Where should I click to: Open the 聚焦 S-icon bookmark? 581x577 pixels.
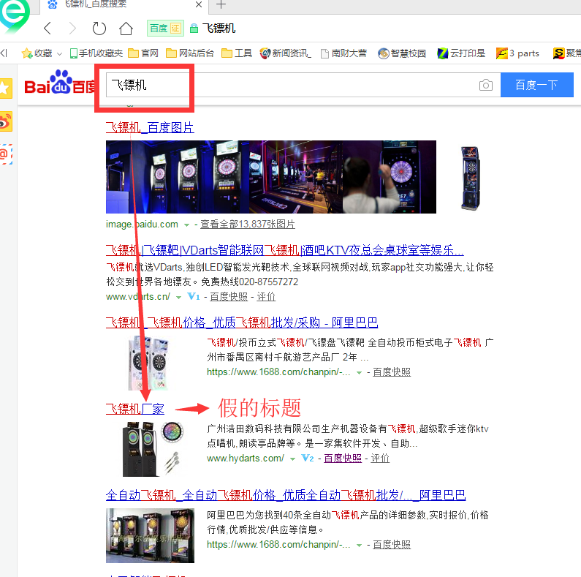566,53
